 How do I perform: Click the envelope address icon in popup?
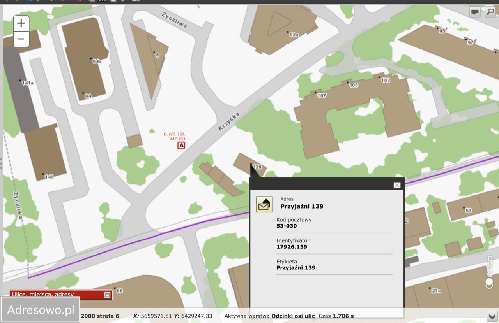pos(264,204)
